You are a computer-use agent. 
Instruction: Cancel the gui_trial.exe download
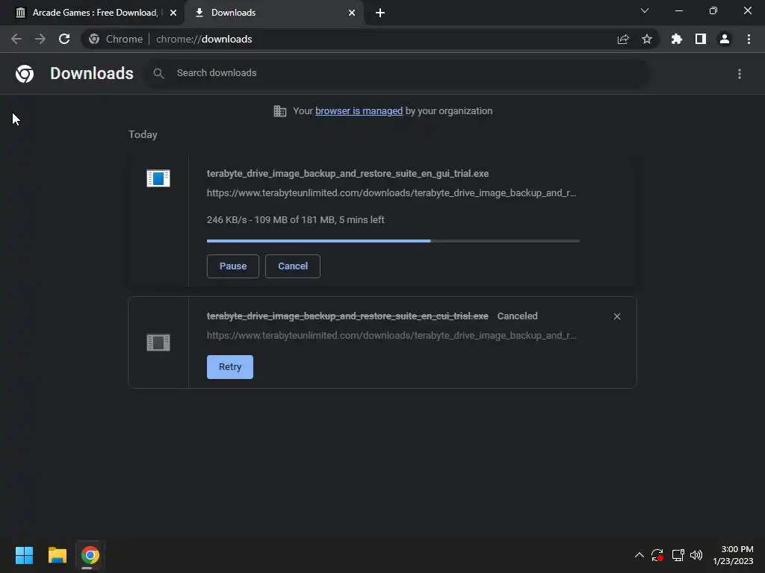coord(293,266)
